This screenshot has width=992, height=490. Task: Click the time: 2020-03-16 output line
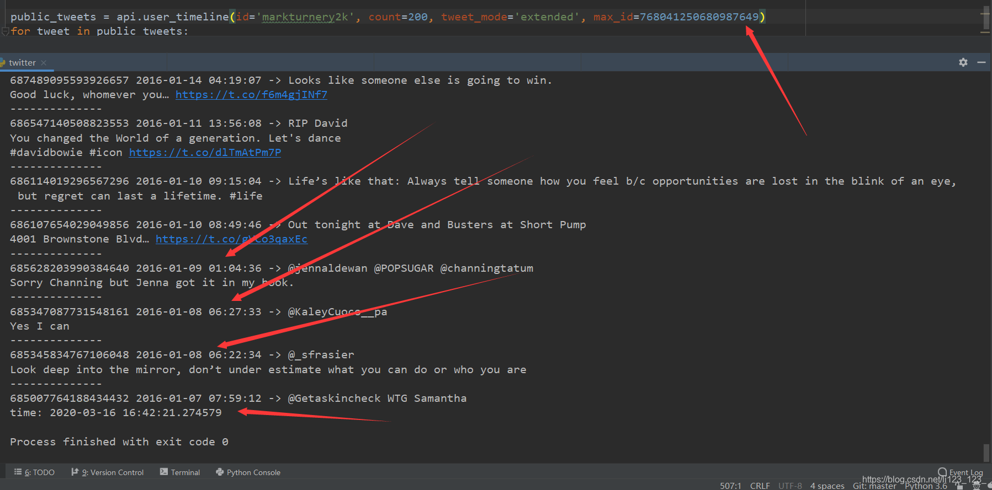click(x=116, y=413)
